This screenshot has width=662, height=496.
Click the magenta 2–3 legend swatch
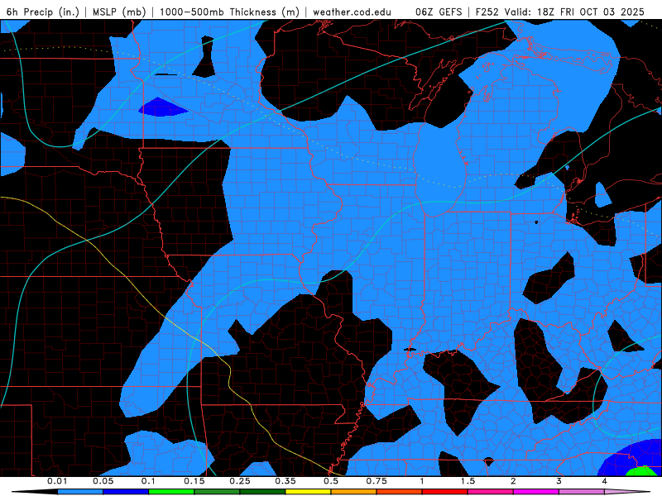pos(536,492)
